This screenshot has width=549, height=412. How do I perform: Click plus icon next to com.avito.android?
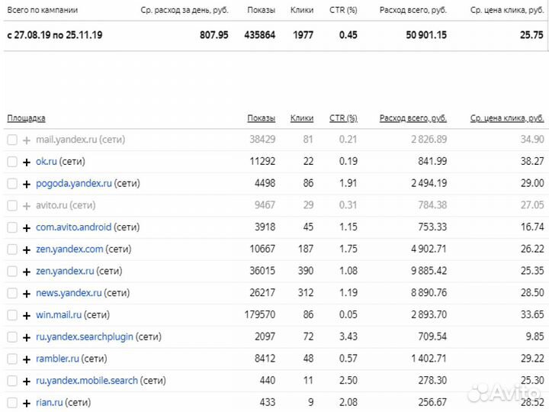[27, 227]
